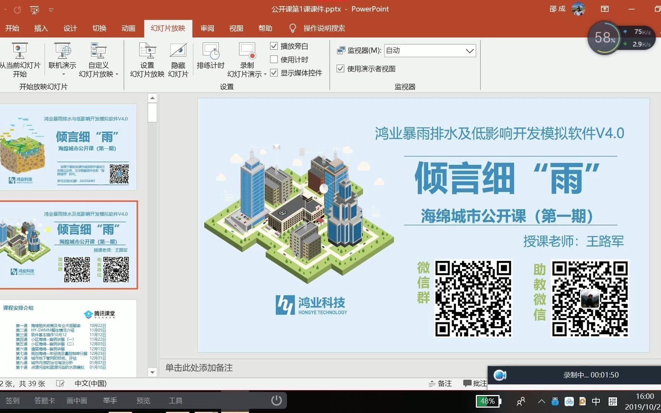Click the search document tray icon
Viewport: 661px width, 413px height.
(x=582, y=402)
